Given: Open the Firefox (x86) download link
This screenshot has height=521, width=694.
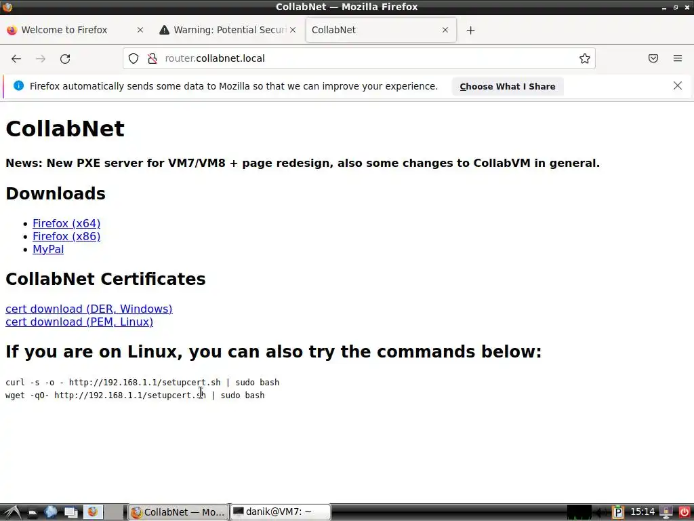Looking at the screenshot, I should coord(66,236).
